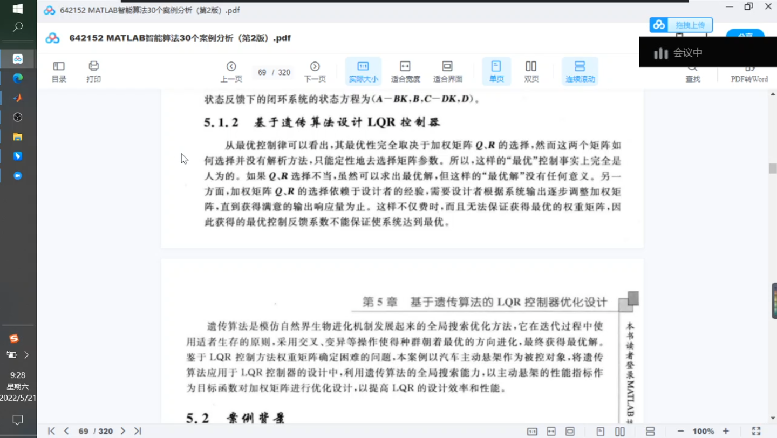The width and height of the screenshot is (777, 438).
Task: Toggle 连续滚动 continuous scrolling
Action: point(580,71)
